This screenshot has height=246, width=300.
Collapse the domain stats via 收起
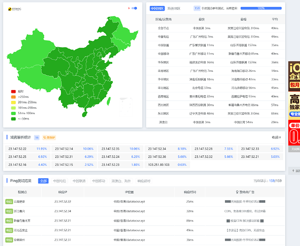click(x=276, y=137)
